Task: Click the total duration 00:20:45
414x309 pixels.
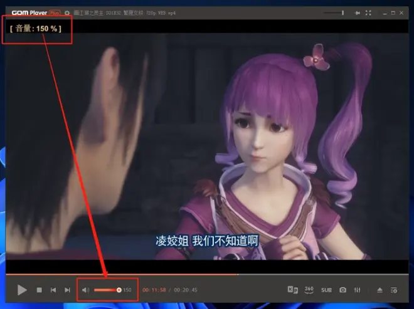Action: point(186,290)
